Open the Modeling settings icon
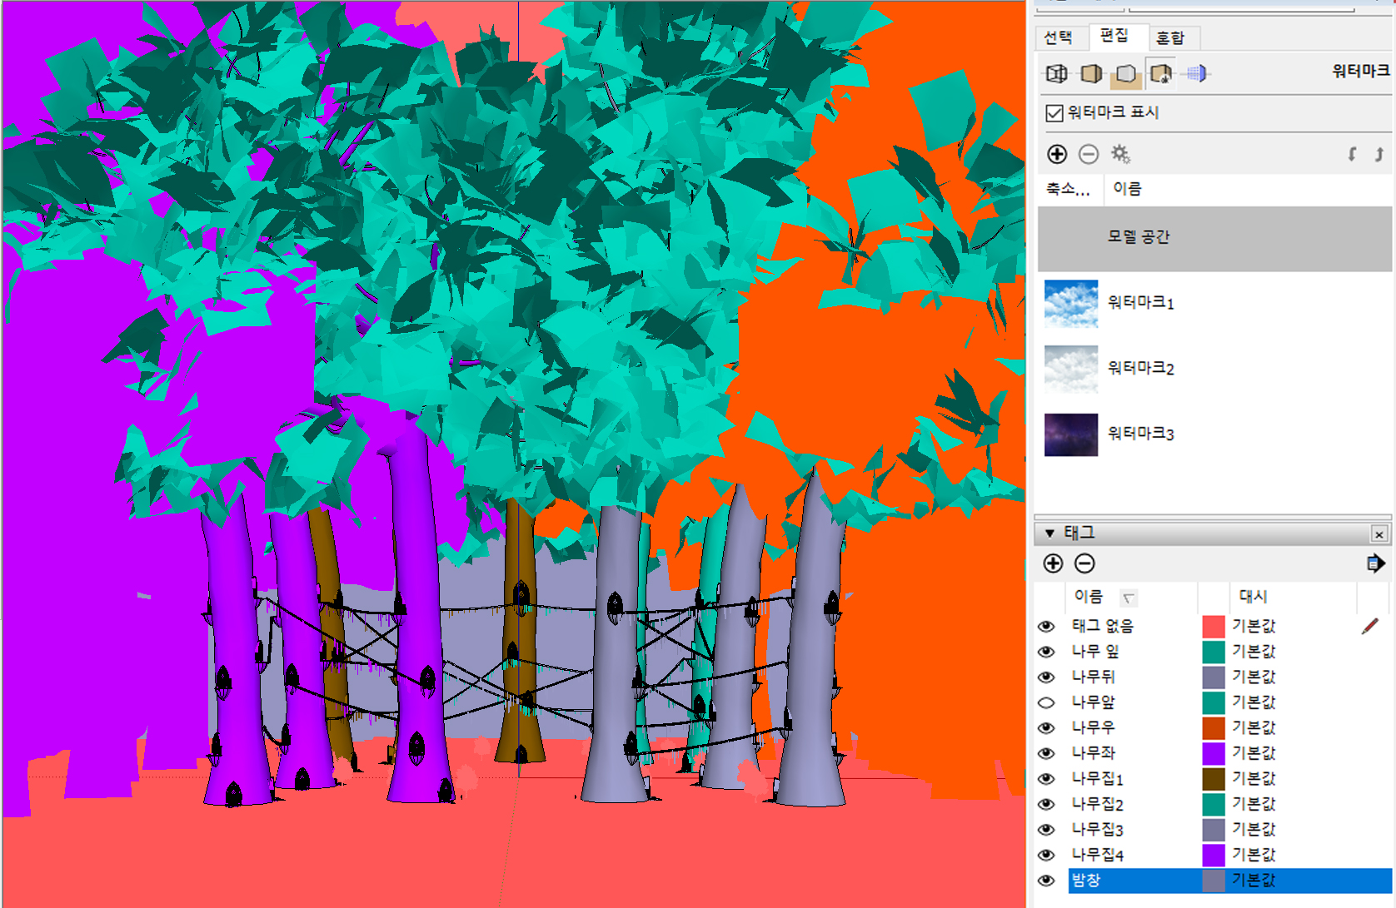Viewport: 1396px width, 908px height. click(x=1196, y=74)
